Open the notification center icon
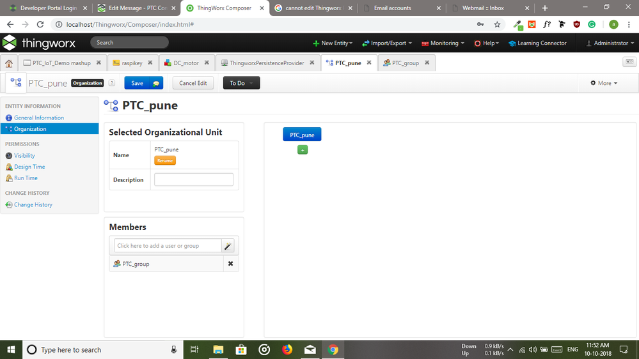The width and height of the screenshot is (639, 359). 624,349
